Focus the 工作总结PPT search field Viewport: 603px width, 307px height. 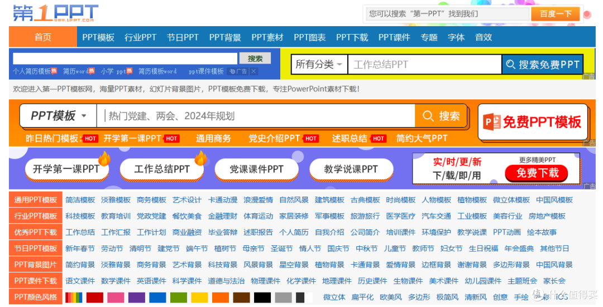(424, 65)
